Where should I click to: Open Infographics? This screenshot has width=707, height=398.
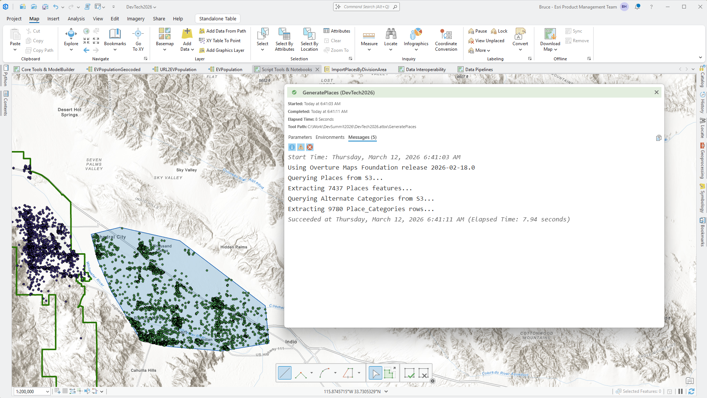[416, 39]
